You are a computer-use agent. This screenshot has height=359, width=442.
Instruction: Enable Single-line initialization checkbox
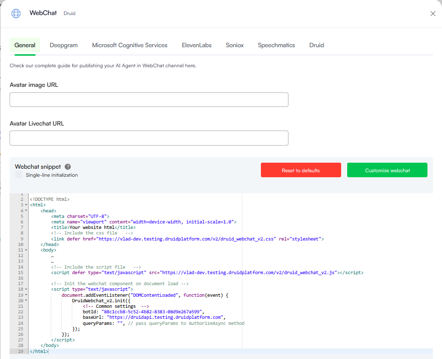pyautogui.click(x=19, y=175)
